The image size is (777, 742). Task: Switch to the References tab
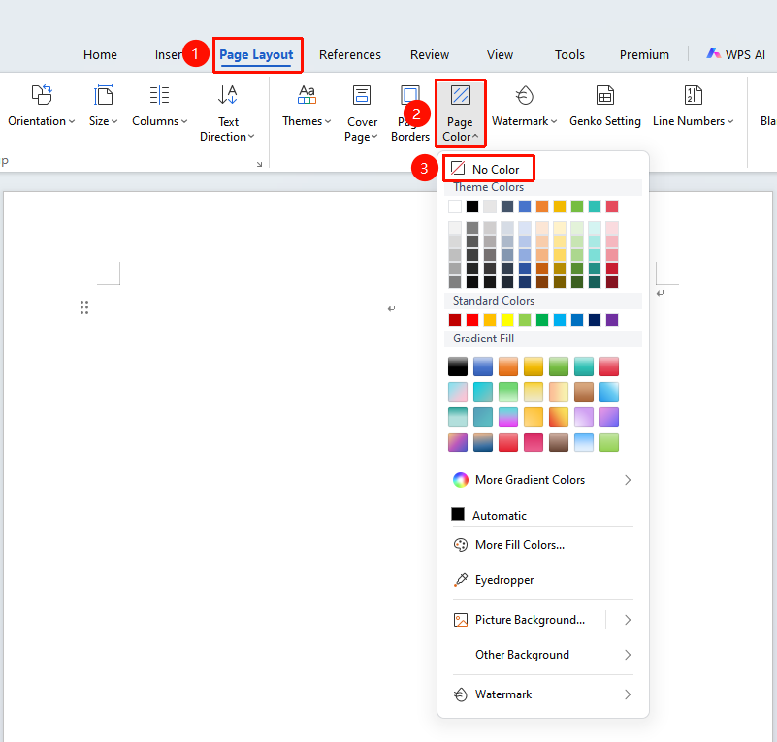pyautogui.click(x=350, y=54)
